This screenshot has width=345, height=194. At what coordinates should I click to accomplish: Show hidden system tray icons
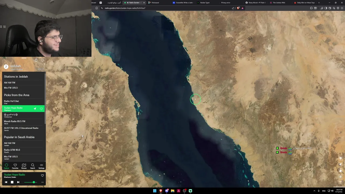pos(314,191)
